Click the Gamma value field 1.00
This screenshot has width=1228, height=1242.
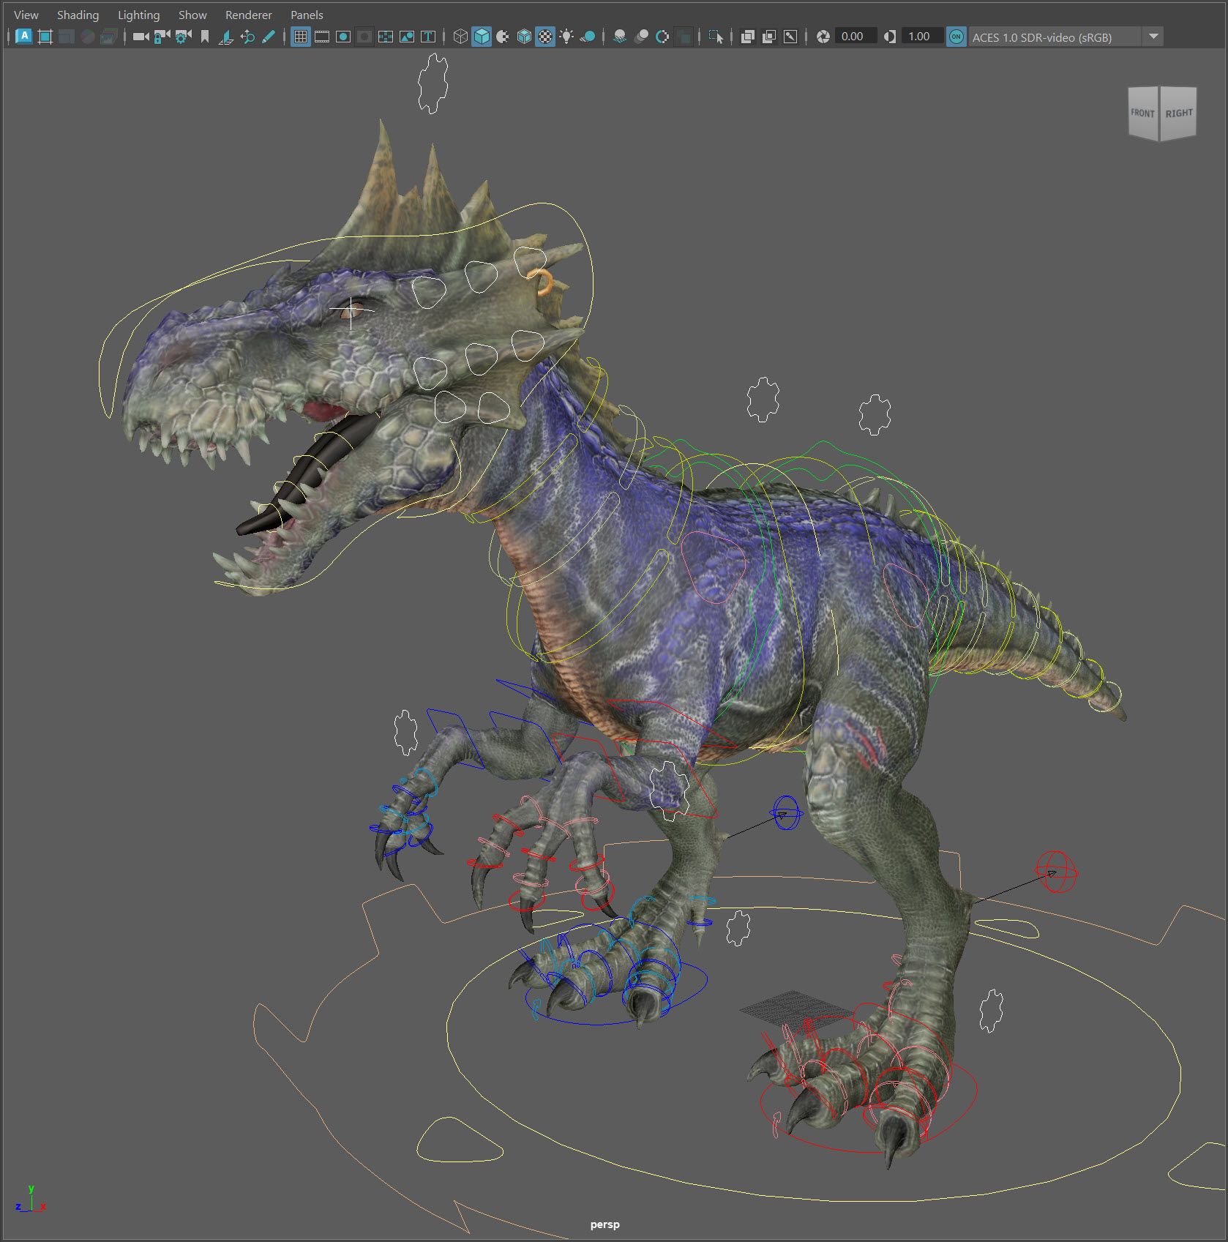pos(922,36)
